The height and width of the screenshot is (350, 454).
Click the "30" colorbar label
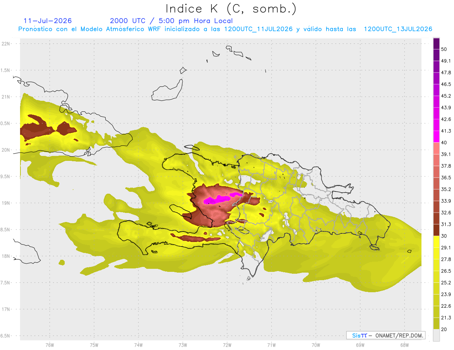click(444, 236)
